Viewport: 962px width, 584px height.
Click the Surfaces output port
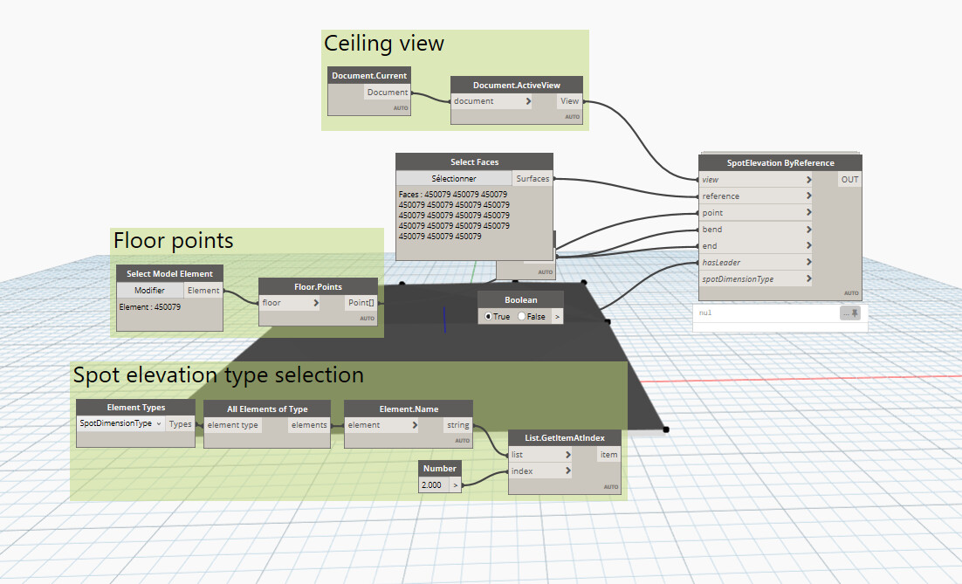click(x=533, y=178)
